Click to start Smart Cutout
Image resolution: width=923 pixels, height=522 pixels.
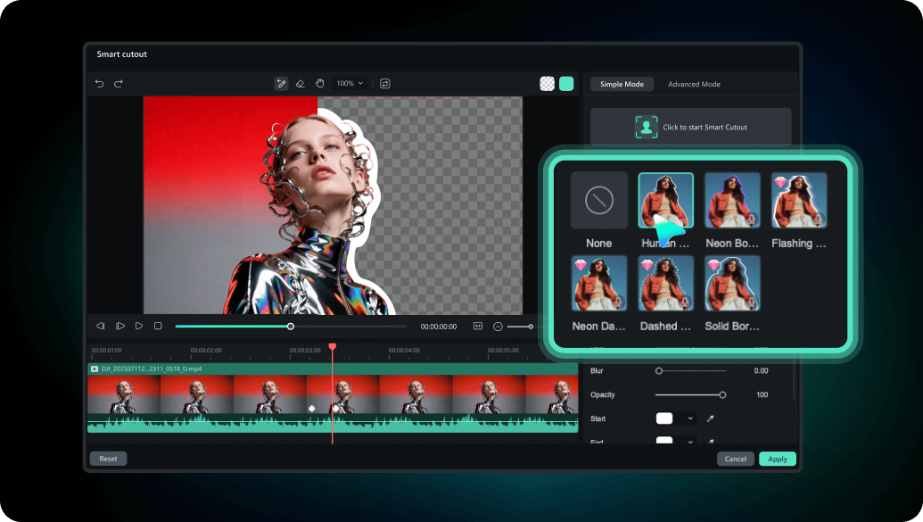[690, 127]
